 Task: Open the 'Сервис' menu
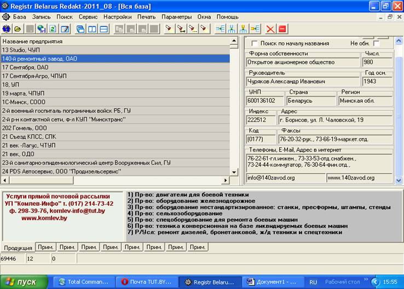88,17
